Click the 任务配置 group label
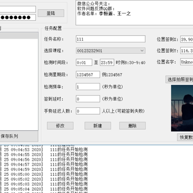 tap(53, 28)
